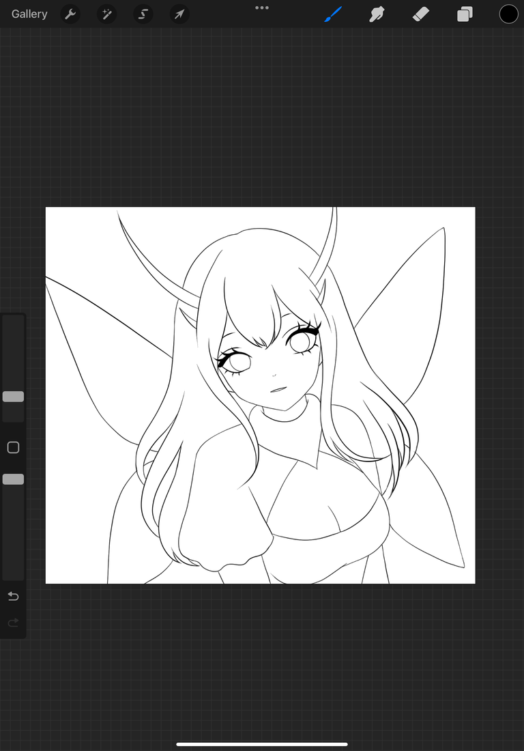Undo the last stroke

click(14, 596)
